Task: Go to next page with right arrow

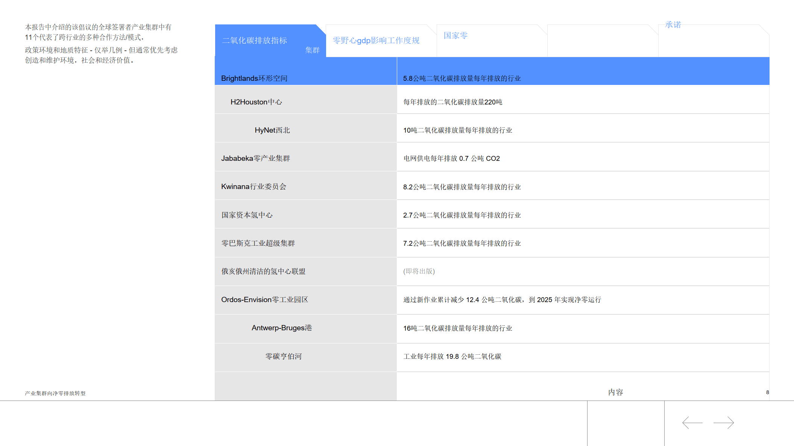Action: pyautogui.click(x=724, y=423)
